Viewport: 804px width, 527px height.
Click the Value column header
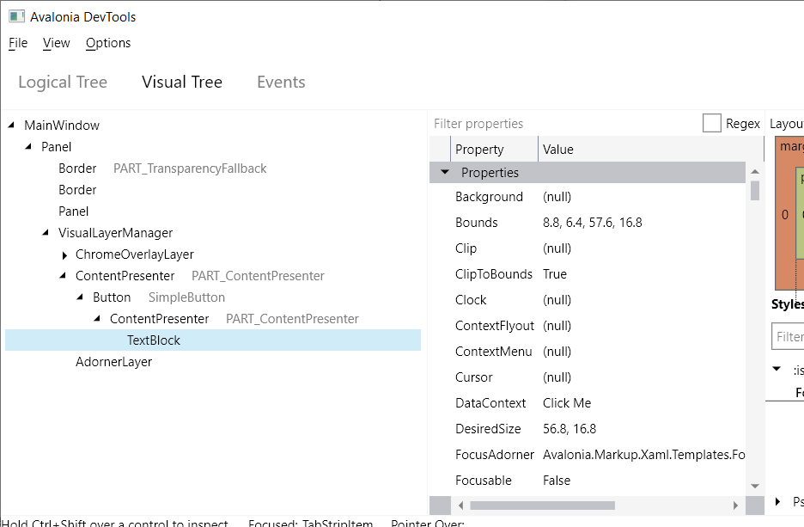point(651,150)
